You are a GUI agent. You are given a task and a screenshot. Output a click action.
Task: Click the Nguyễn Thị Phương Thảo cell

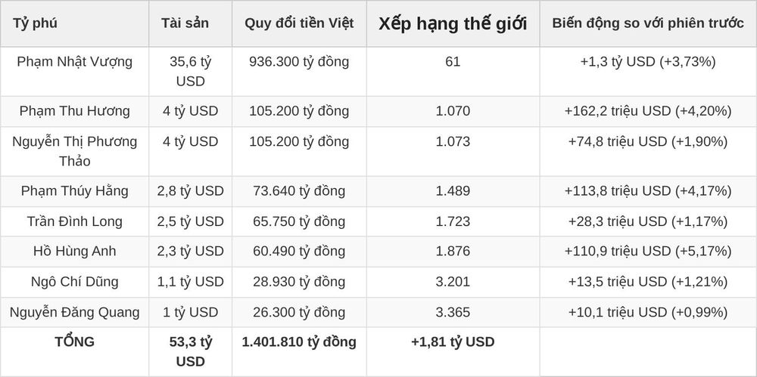(x=74, y=151)
